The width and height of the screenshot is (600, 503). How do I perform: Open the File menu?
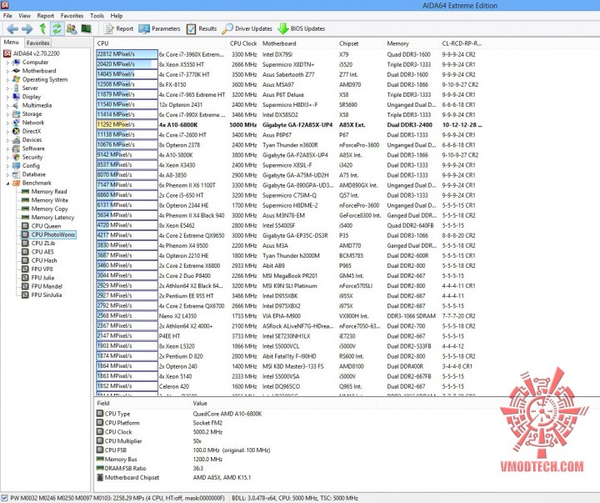click(7, 16)
